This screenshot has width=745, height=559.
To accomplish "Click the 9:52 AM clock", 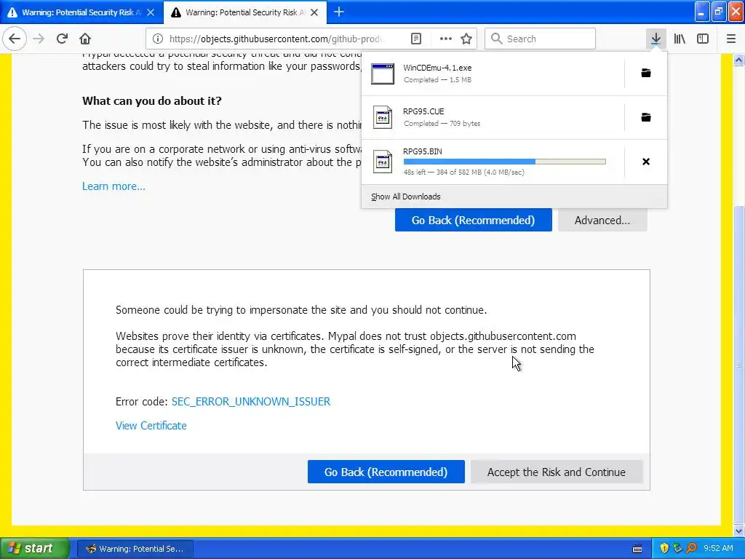I will tap(718, 549).
